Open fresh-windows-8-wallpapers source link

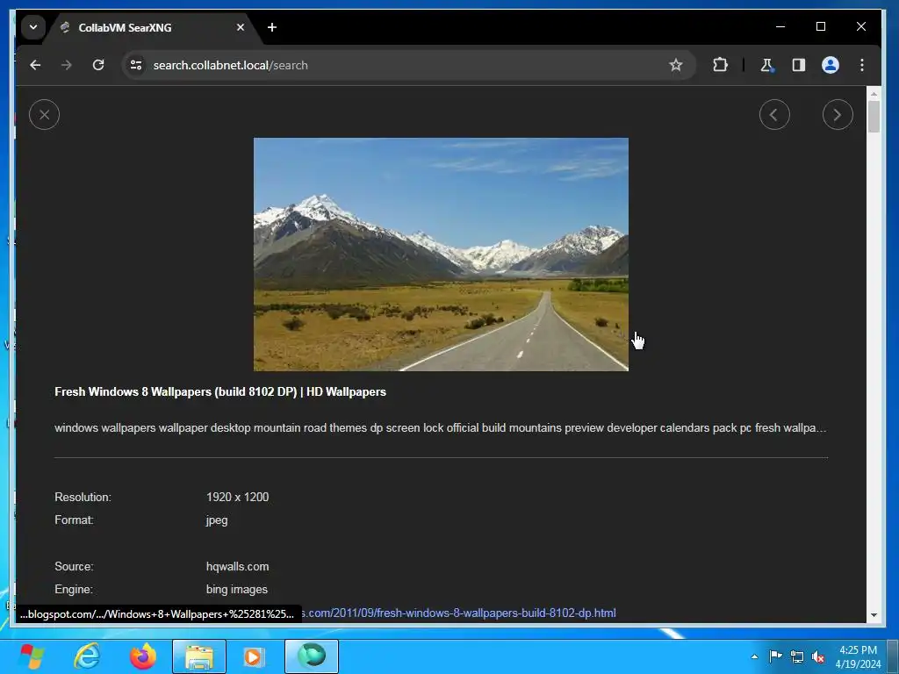458,613
